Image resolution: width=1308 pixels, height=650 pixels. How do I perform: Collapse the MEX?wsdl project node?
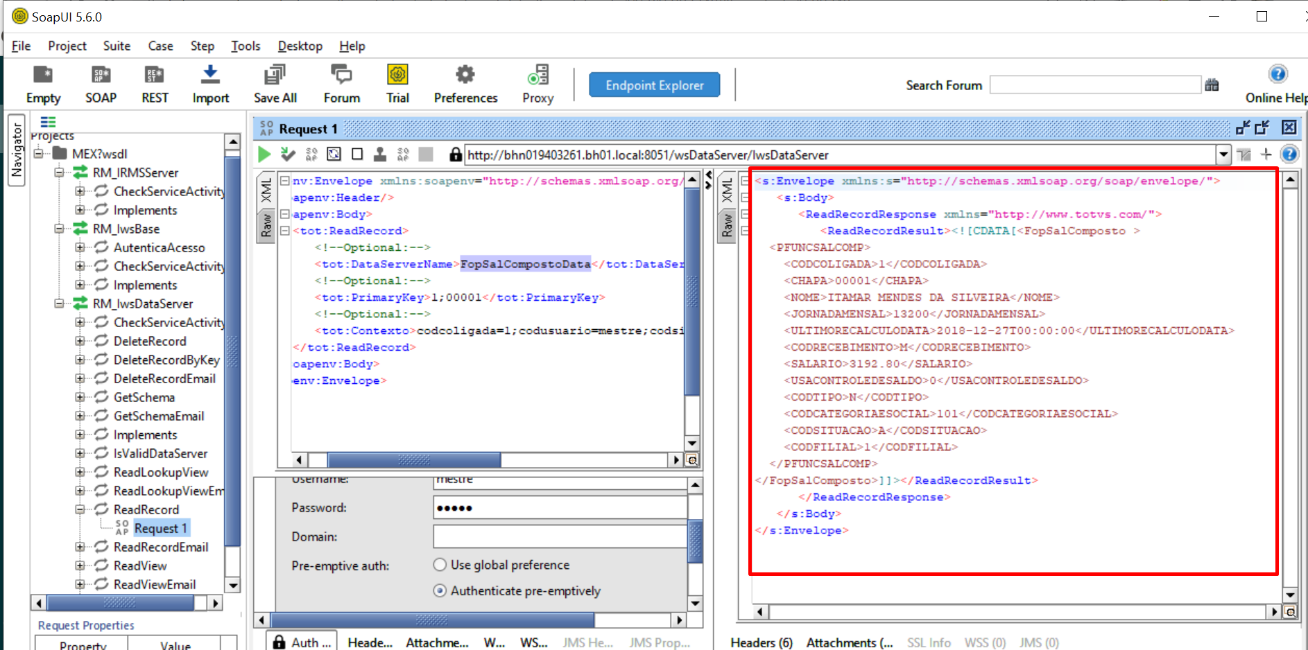(x=39, y=154)
